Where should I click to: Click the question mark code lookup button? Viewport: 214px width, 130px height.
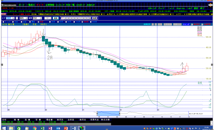point(17,18)
